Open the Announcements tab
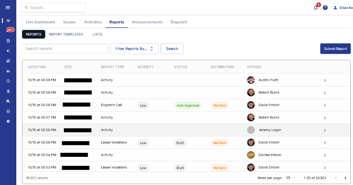The image size is (353, 185). pos(147,22)
